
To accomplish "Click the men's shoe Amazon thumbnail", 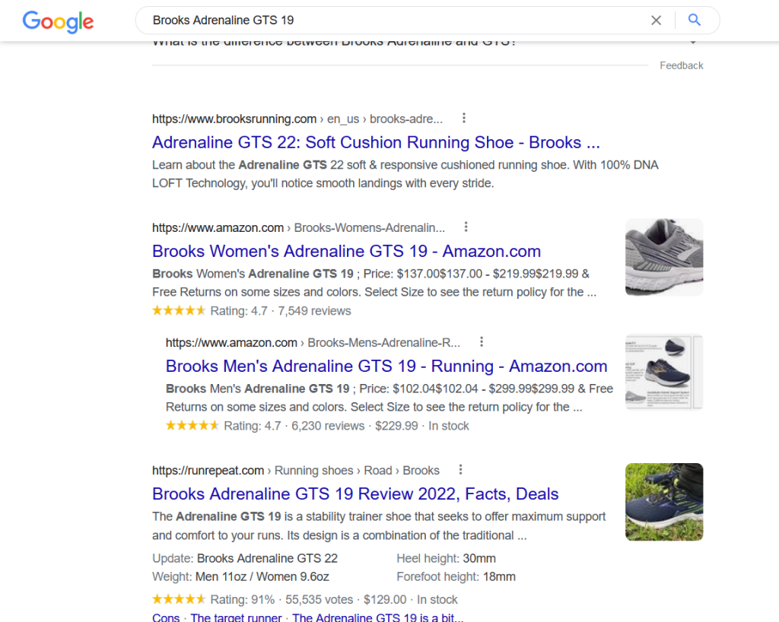I will click(x=663, y=372).
